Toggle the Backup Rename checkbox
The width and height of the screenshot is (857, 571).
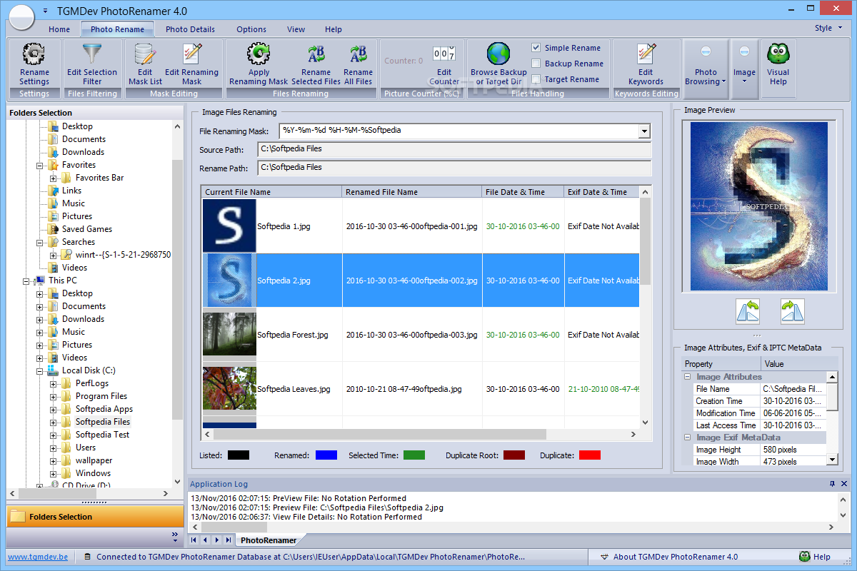536,64
